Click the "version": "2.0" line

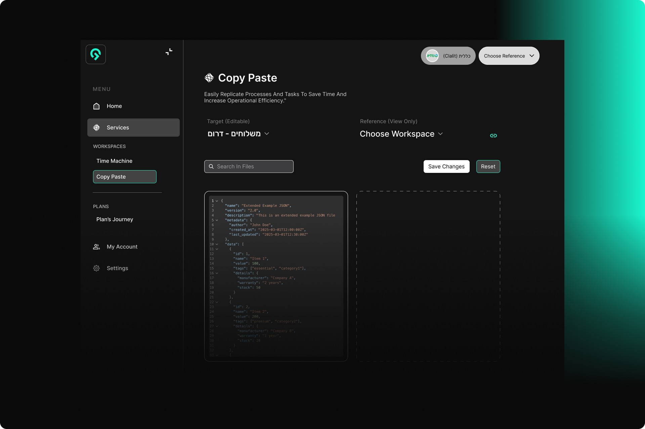(243, 210)
